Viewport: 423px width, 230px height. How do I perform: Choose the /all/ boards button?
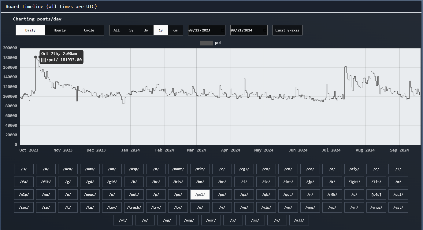pyautogui.click(x=299, y=220)
